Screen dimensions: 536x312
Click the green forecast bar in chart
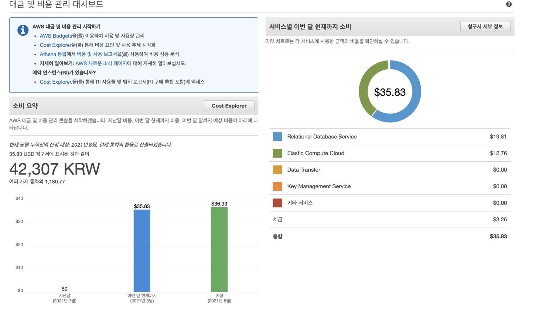(219, 249)
